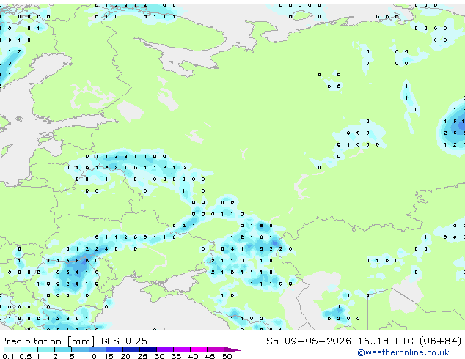This screenshot has height=359, width=465.
Task: Click the 10–15 mm legend swatch
Action: [x=97, y=349]
